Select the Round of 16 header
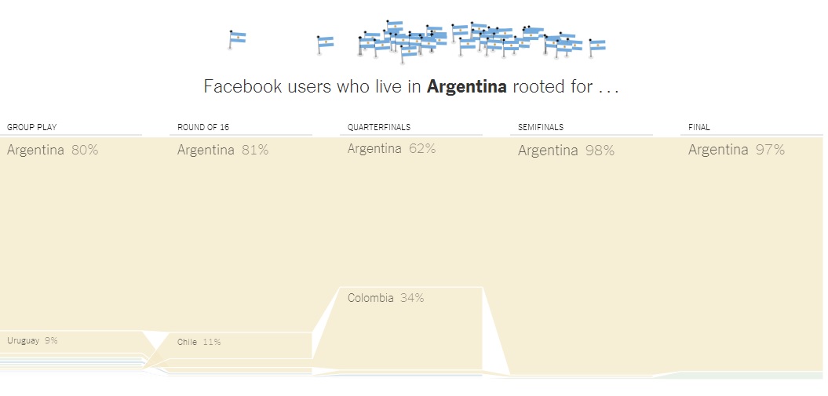The image size is (828, 396). pyautogui.click(x=203, y=127)
